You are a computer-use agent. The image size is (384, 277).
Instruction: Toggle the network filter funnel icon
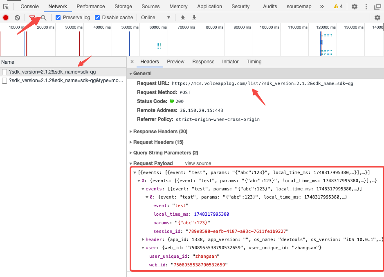tap(32, 18)
